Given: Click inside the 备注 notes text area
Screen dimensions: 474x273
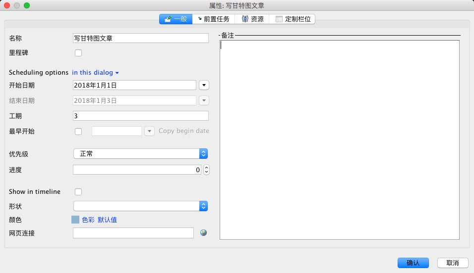Looking at the screenshot, I should [x=340, y=140].
